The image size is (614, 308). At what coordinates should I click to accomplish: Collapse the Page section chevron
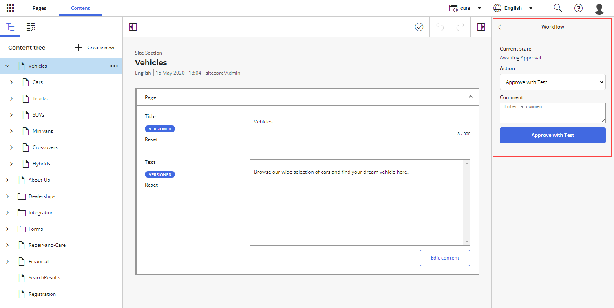point(470,97)
